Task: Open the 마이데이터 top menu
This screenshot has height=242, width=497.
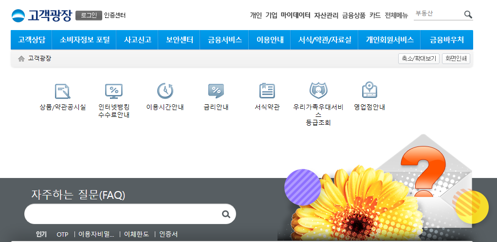Action: (295, 16)
